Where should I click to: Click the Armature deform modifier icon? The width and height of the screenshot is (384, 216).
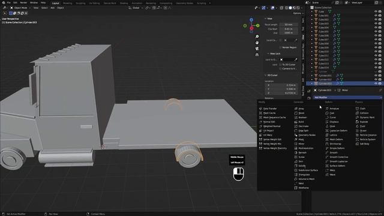tap(327, 109)
